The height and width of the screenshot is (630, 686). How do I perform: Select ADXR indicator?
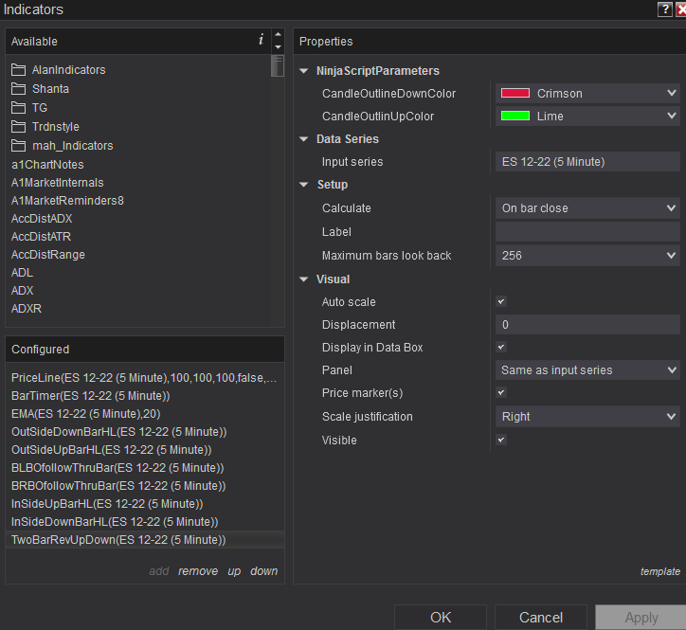pyautogui.click(x=27, y=308)
